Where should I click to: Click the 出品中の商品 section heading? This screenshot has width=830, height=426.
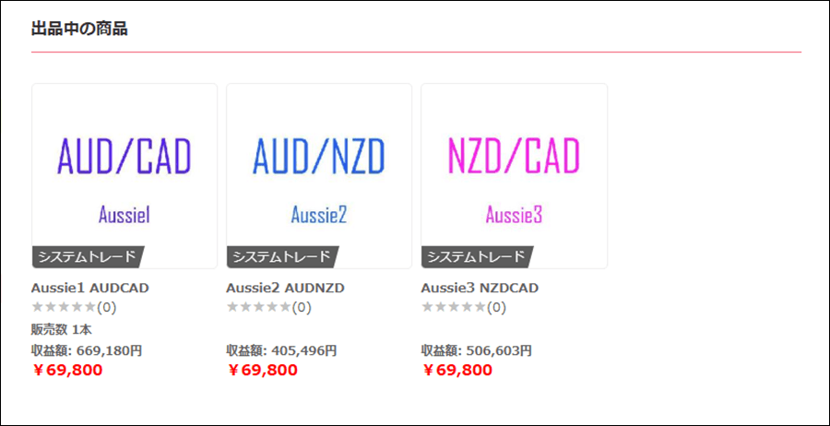point(79,29)
